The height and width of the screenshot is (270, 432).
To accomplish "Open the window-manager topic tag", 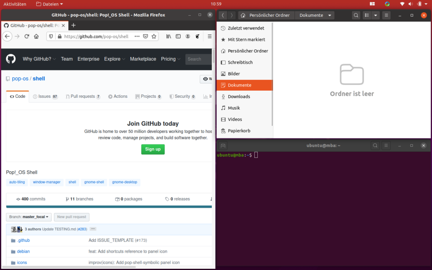I will point(46,182).
